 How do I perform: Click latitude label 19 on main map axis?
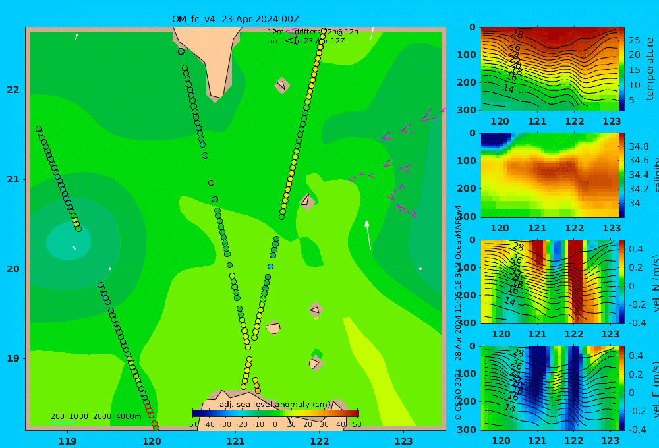point(13,358)
